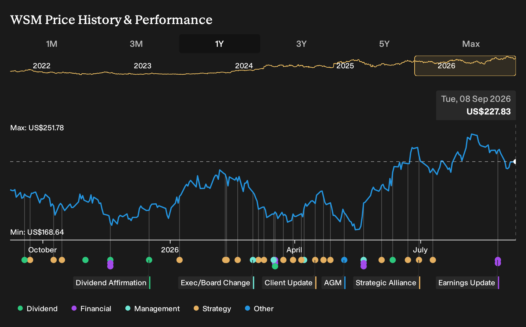Screen dimensions: 526x327
Task: Switch to the 3Y time range
Action: click(301, 44)
